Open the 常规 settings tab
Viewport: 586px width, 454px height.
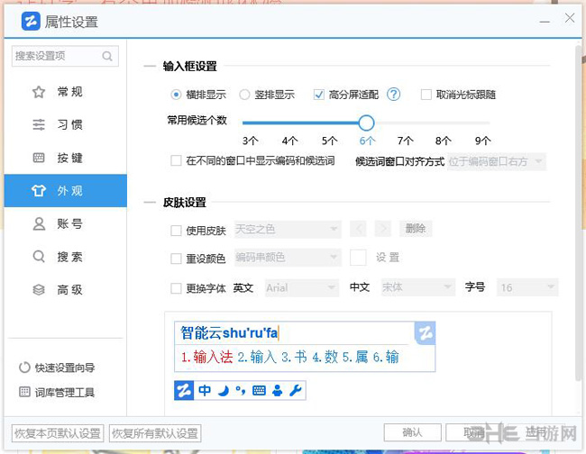66,92
